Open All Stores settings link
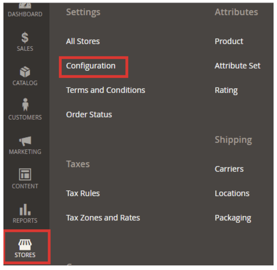This screenshot has width=277, height=270. 83,41
